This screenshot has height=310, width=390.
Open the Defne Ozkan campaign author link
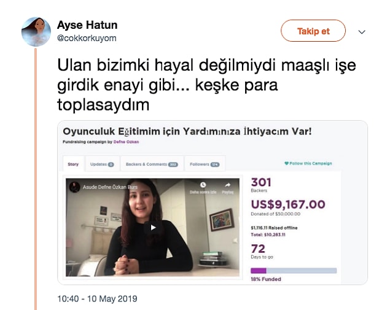(x=126, y=142)
